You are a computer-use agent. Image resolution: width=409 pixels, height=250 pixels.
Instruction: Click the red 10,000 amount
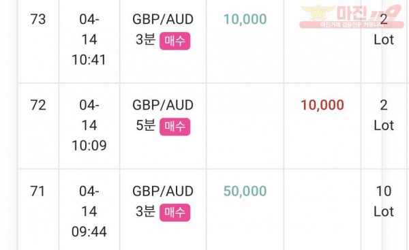click(322, 105)
